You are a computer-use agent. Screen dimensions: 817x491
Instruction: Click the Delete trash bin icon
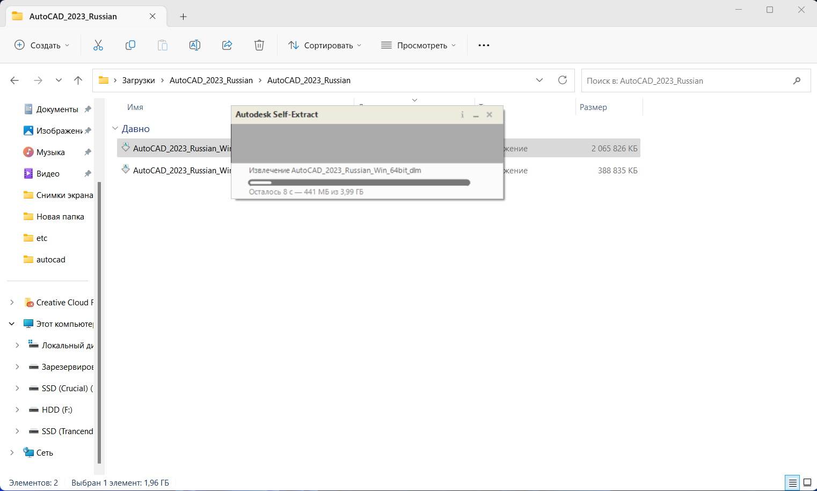[x=259, y=46]
